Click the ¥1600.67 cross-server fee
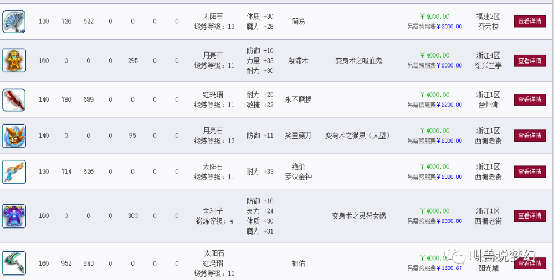Viewport: 554px width, 280px height. (x=449, y=268)
